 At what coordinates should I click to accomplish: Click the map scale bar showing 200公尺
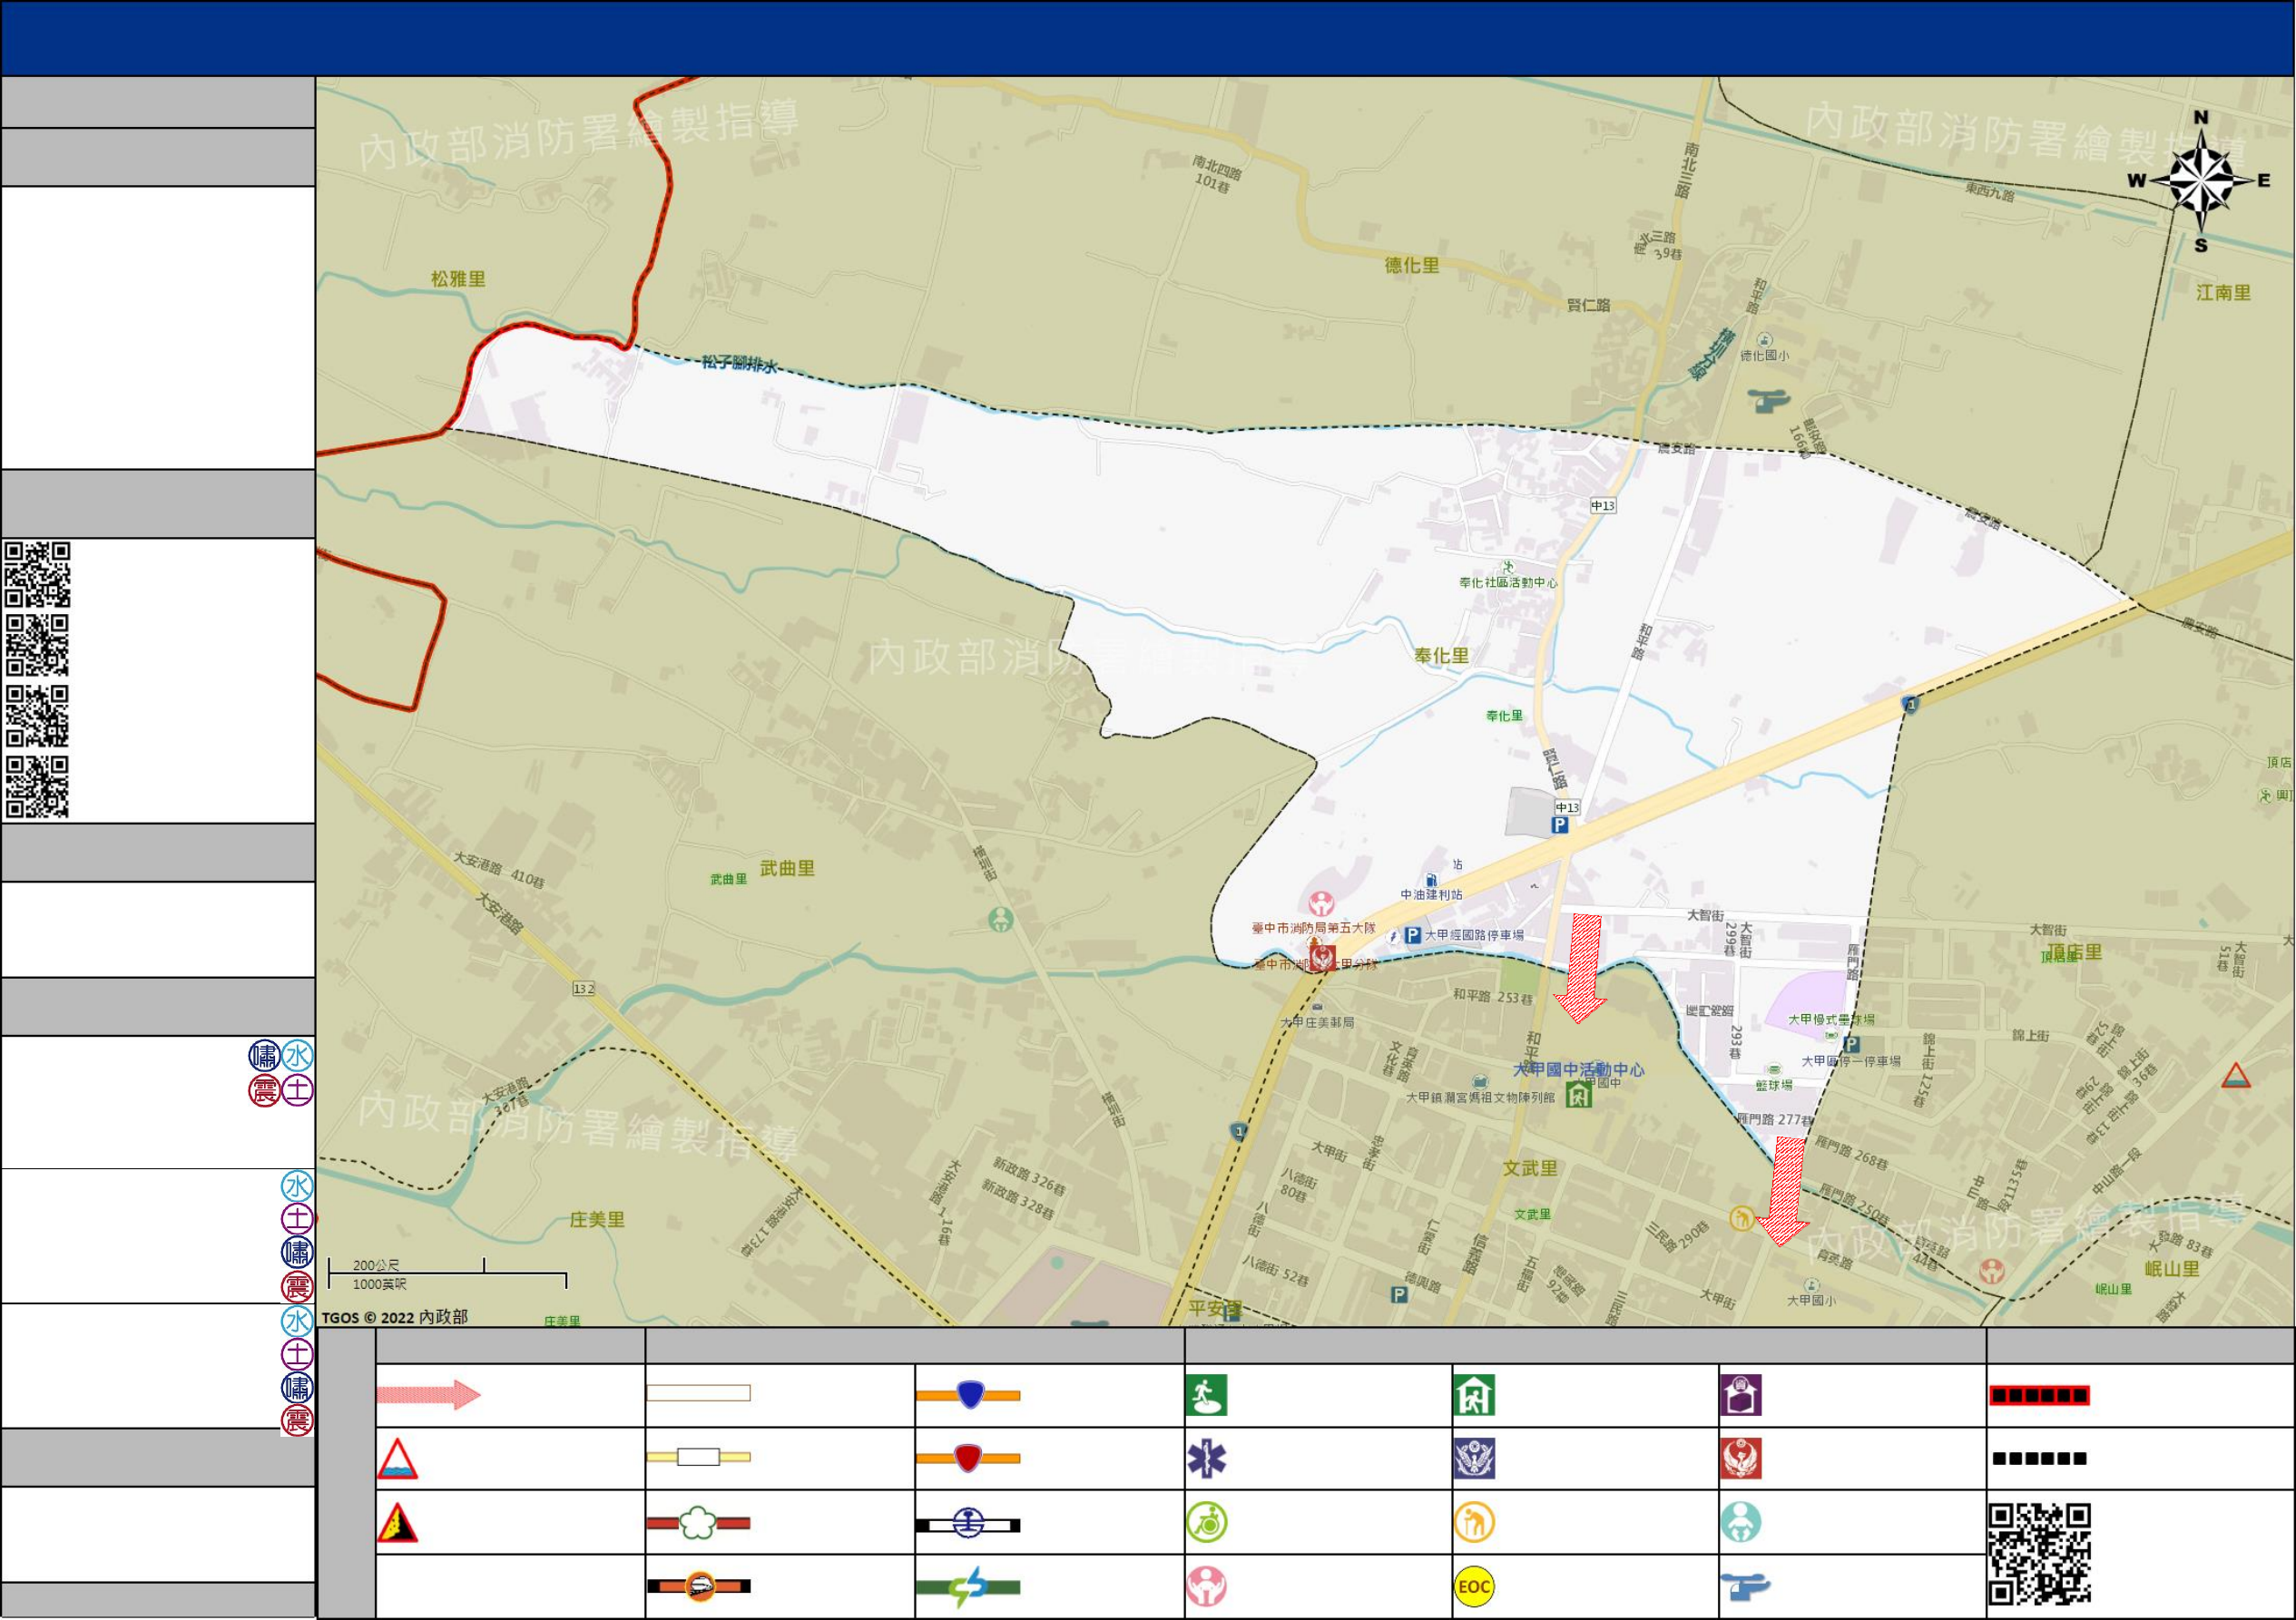(x=448, y=1274)
